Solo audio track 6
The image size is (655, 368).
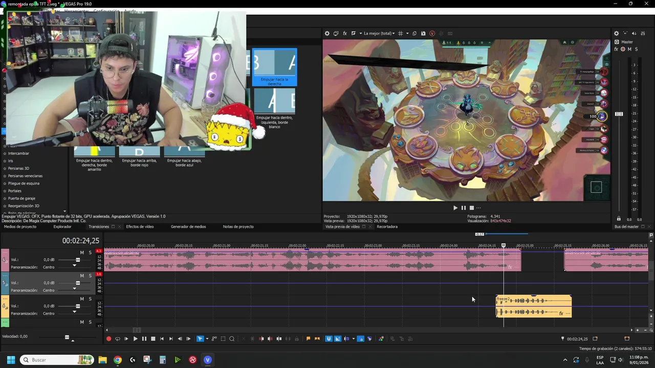pyautogui.click(x=90, y=299)
